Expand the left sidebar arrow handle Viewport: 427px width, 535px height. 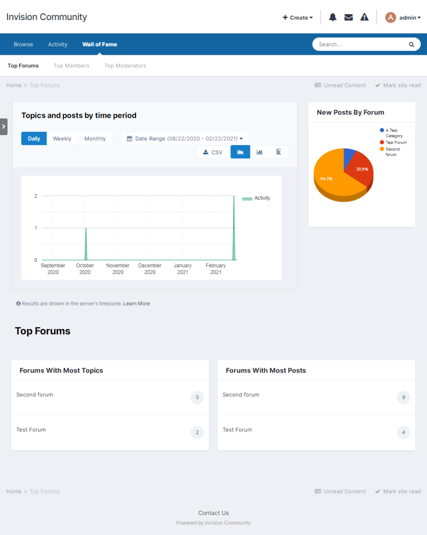[x=4, y=127]
